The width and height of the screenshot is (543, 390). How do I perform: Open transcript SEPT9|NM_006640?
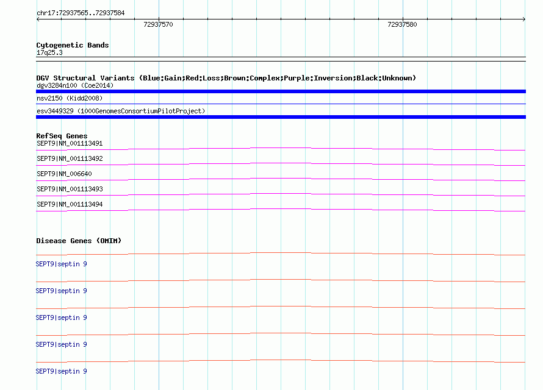point(64,174)
